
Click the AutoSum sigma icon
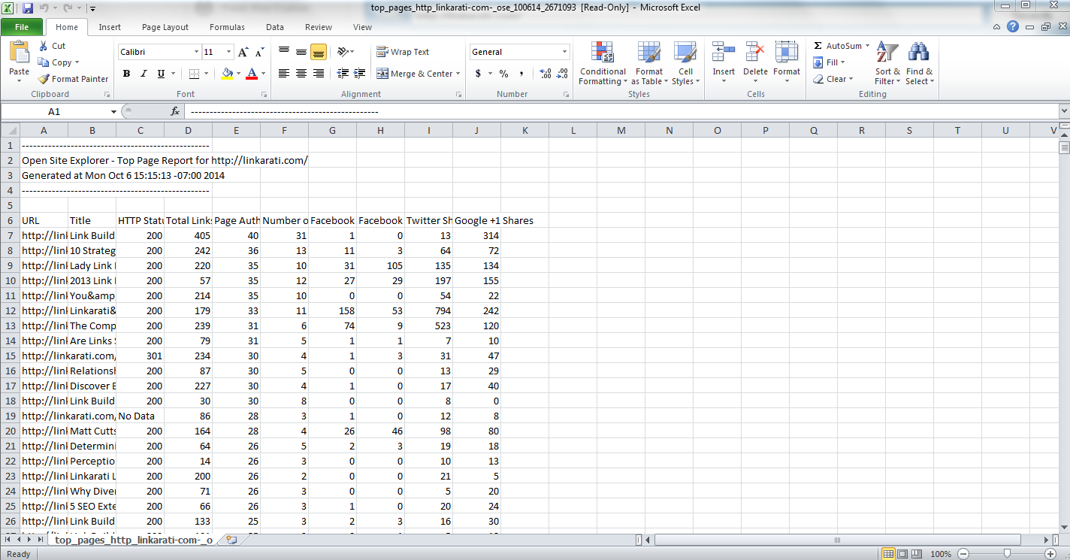point(818,46)
